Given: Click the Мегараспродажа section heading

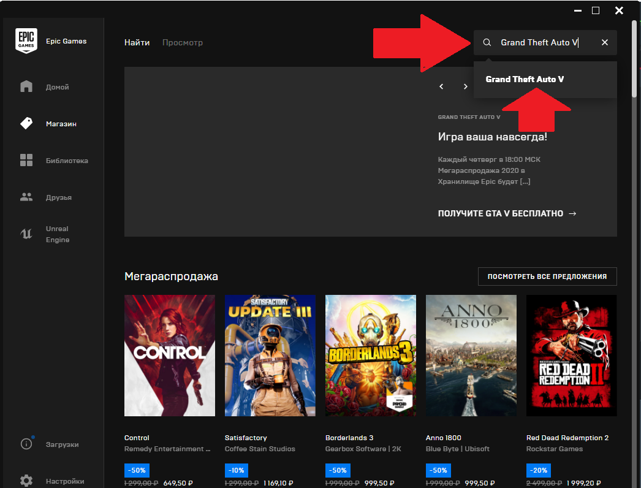Looking at the screenshot, I should 172,276.
